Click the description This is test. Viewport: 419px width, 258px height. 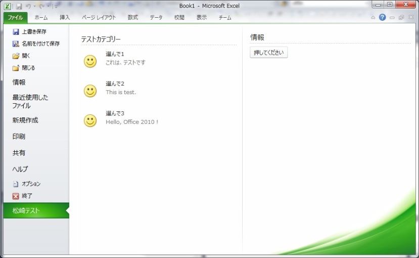(x=121, y=92)
